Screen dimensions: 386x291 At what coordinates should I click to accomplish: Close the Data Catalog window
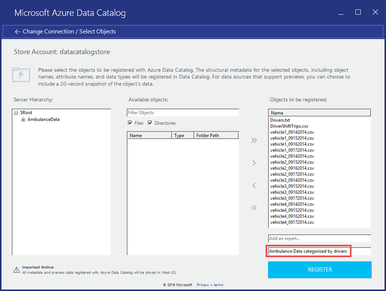click(375, 12)
